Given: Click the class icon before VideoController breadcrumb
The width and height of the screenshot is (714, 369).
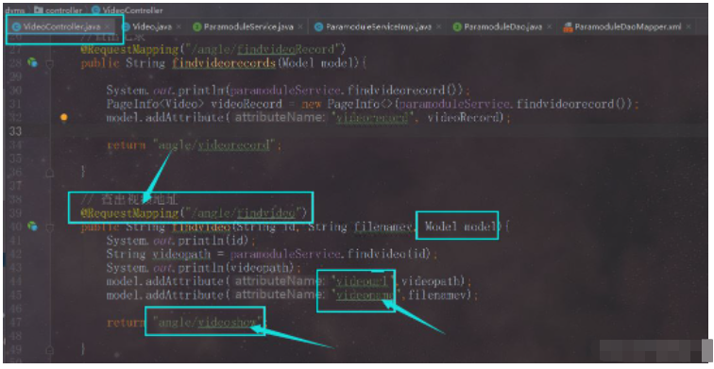Looking at the screenshot, I should (95, 10).
